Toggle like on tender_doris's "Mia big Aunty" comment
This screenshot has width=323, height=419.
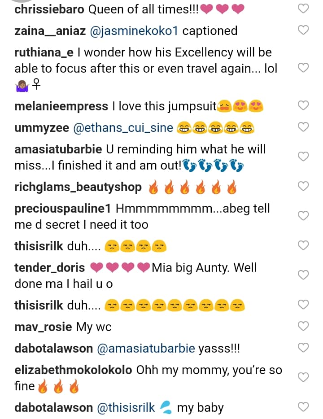[304, 275]
